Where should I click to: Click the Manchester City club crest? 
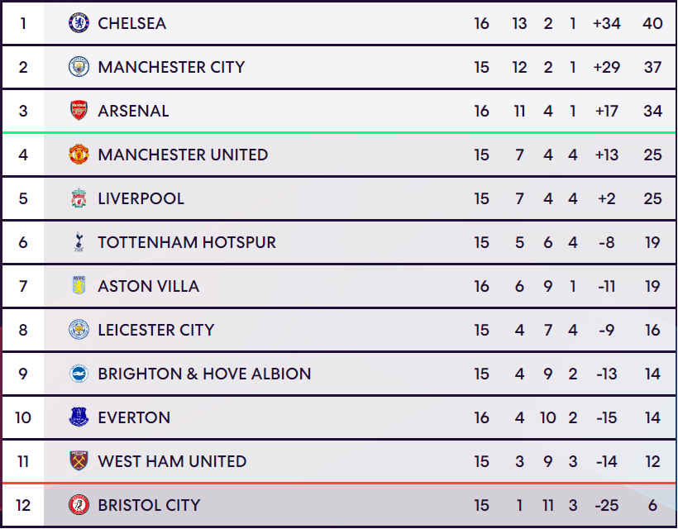coord(79,67)
